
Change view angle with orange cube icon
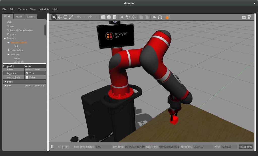167,17
